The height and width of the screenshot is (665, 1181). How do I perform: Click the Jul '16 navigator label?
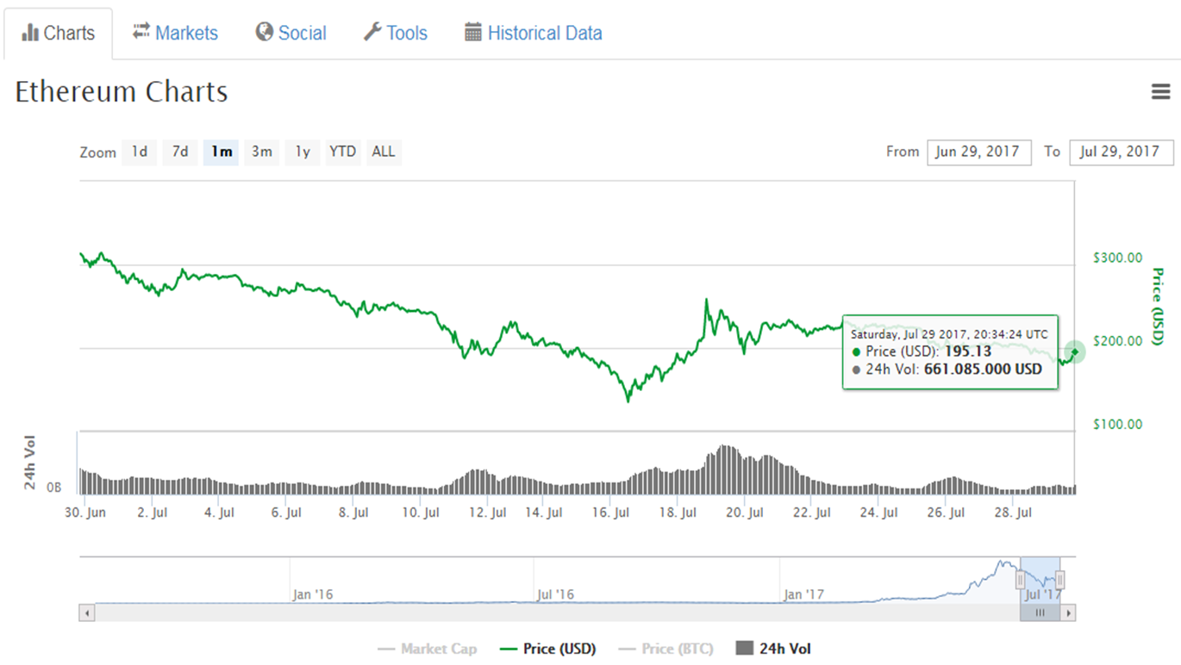coord(555,594)
